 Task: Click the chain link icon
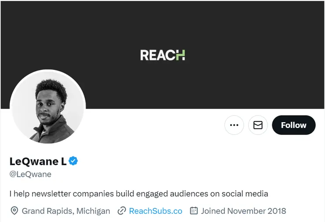coord(122,211)
